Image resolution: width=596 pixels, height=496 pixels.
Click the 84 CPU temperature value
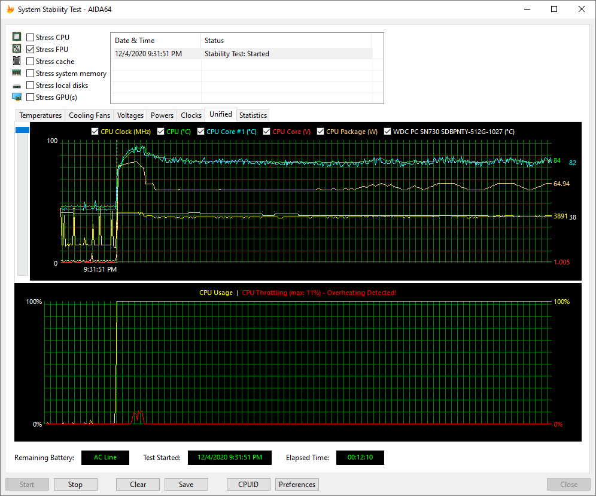557,160
